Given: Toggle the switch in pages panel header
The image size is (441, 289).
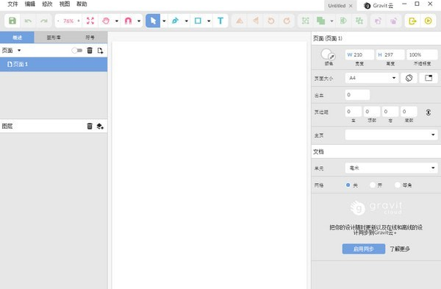Looking at the screenshot, I should point(76,50).
